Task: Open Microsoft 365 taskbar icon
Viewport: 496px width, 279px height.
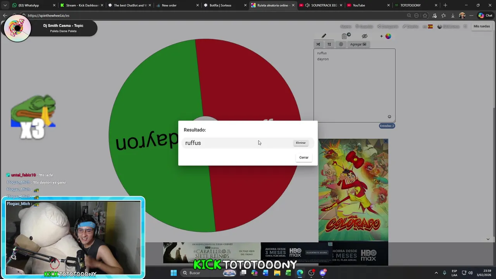Action: click(255, 273)
